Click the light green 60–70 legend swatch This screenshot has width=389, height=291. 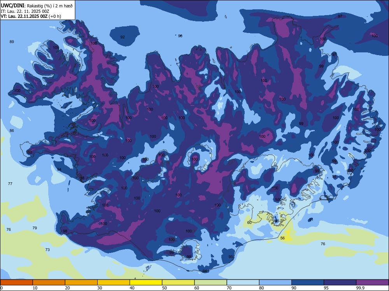210,282
